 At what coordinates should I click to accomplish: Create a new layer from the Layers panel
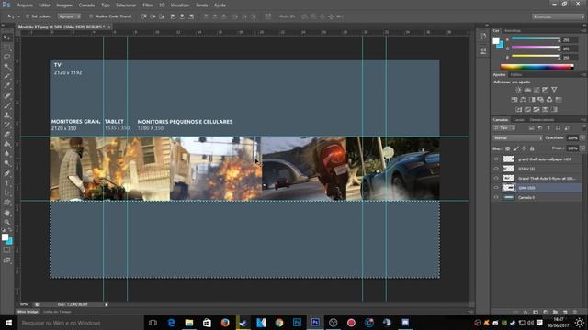565,312
